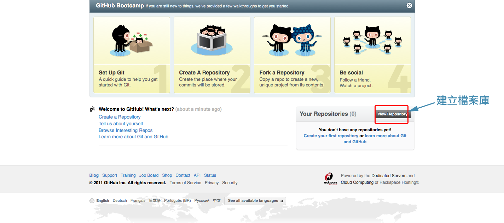Open the Privacy footer link
Viewport: 504px width, 223px height.
[212, 183]
